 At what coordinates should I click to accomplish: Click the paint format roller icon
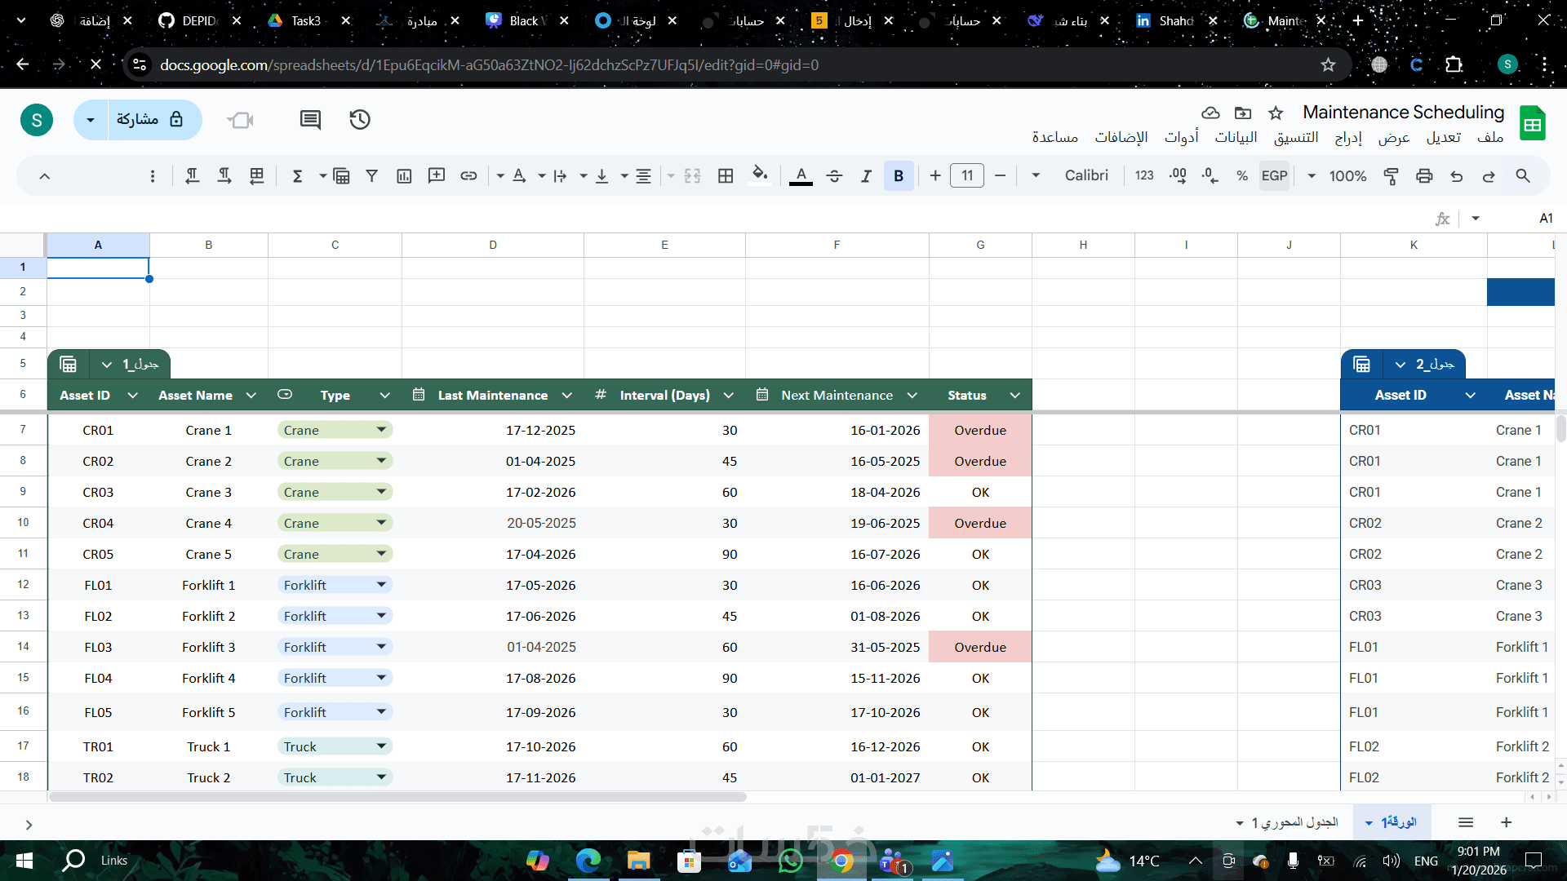[1392, 175]
